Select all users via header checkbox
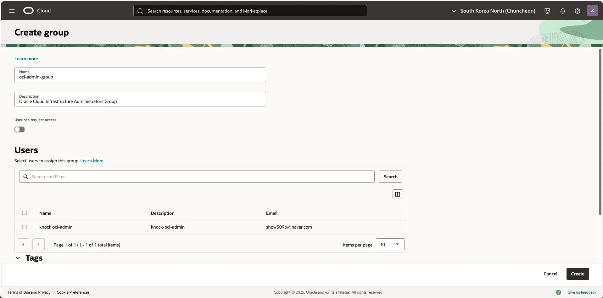 point(24,213)
